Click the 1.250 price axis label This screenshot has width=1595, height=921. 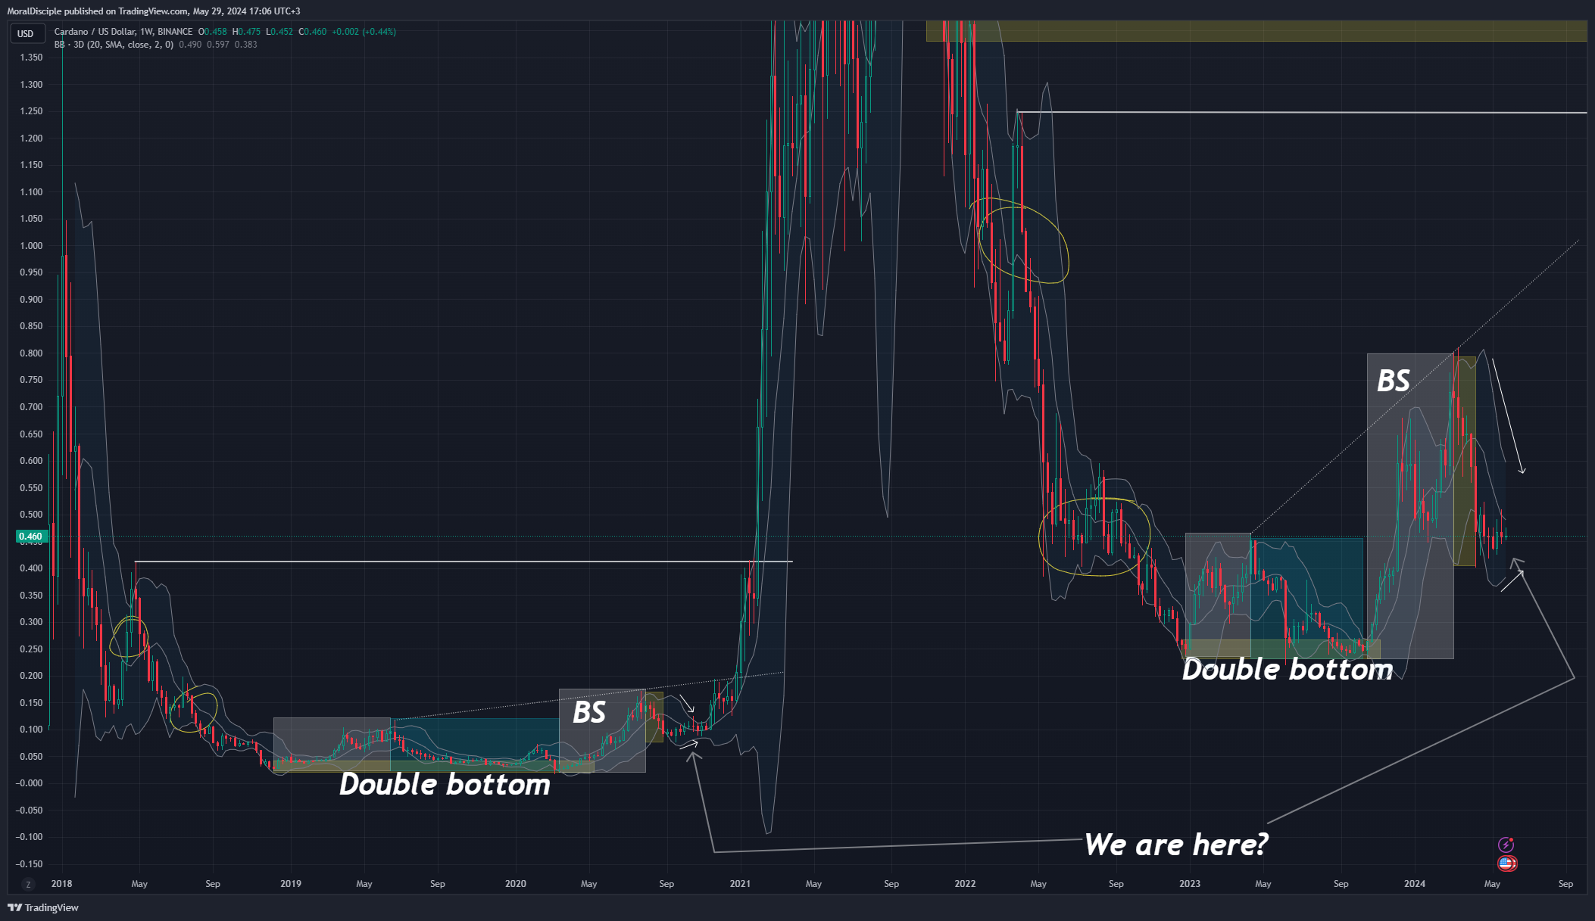[x=31, y=111]
